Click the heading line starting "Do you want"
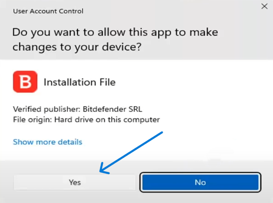Image resolution: width=273 pixels, height=203 pixels. click(115, 33)
